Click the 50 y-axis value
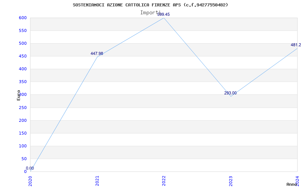 click(x=24, y=159)
